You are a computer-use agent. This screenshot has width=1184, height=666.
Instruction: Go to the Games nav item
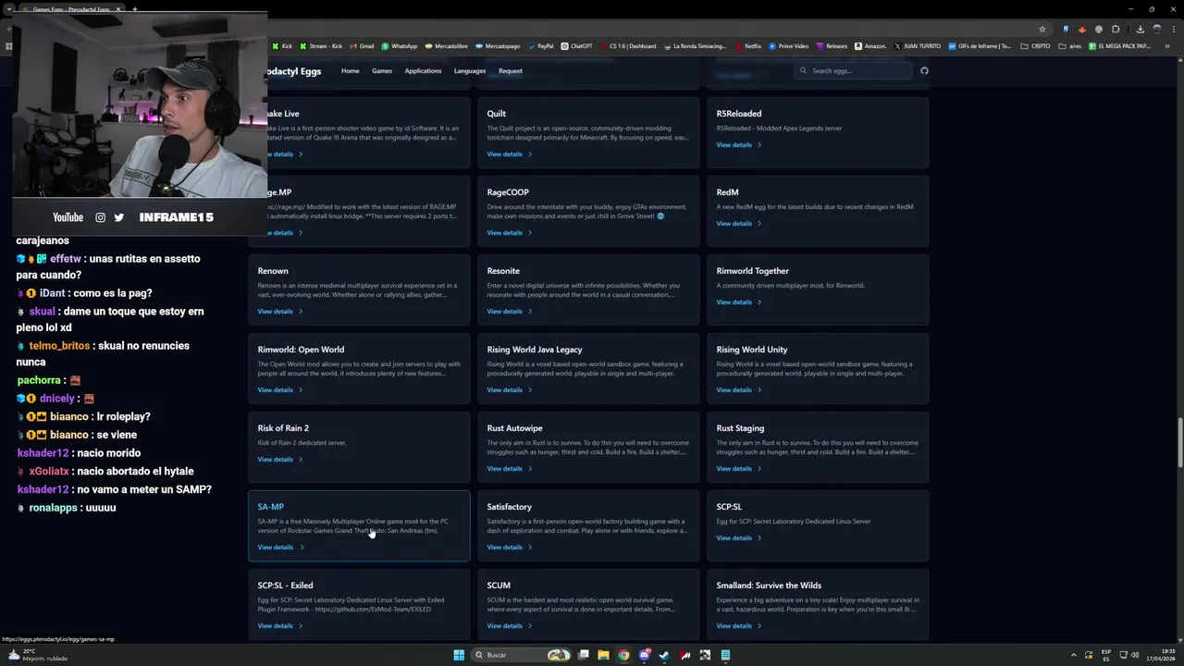tap(382, 70)
